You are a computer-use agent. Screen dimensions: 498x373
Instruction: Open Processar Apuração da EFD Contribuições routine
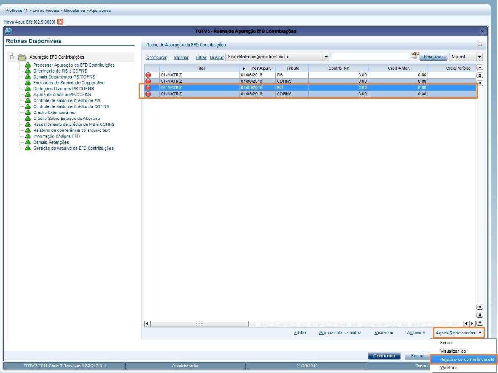74,65
